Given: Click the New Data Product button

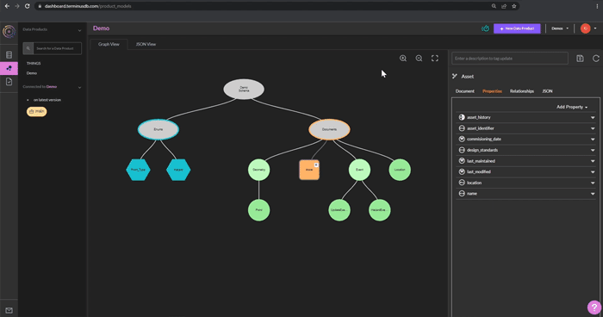Looking at the screenshot, I should 517,28.
